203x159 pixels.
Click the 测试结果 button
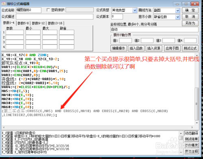point(191,139)
